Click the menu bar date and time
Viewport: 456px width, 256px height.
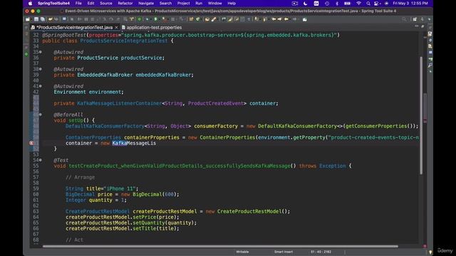[410, 4]
